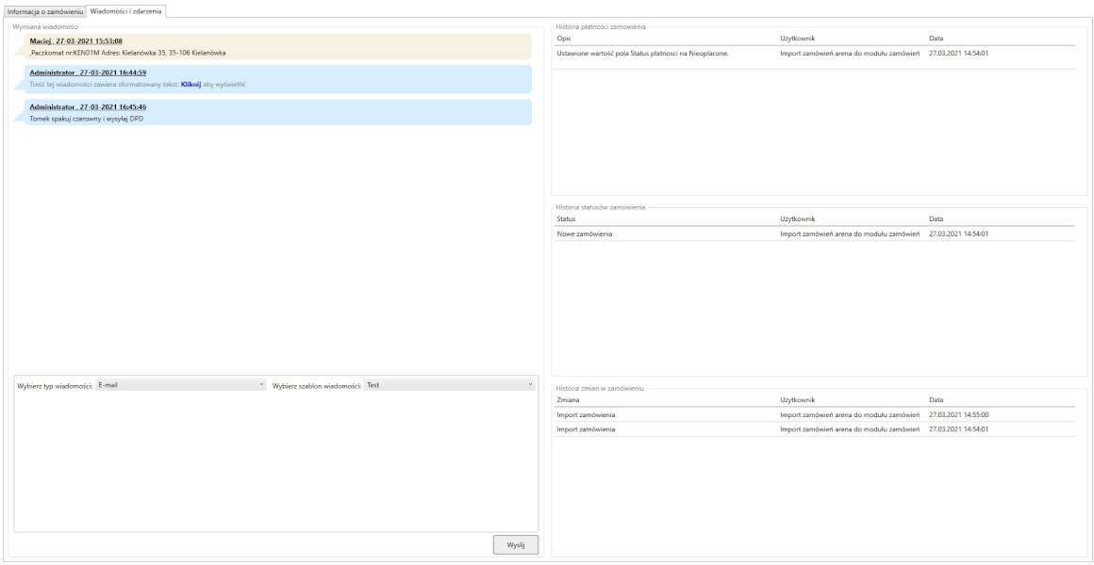The width and height of the screenshot is (1094, 565).
Task: Click Użytkownik header in change history table
Action: 797,399
